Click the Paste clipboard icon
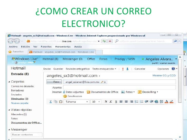Screen dimensions: 187x140 61,102
